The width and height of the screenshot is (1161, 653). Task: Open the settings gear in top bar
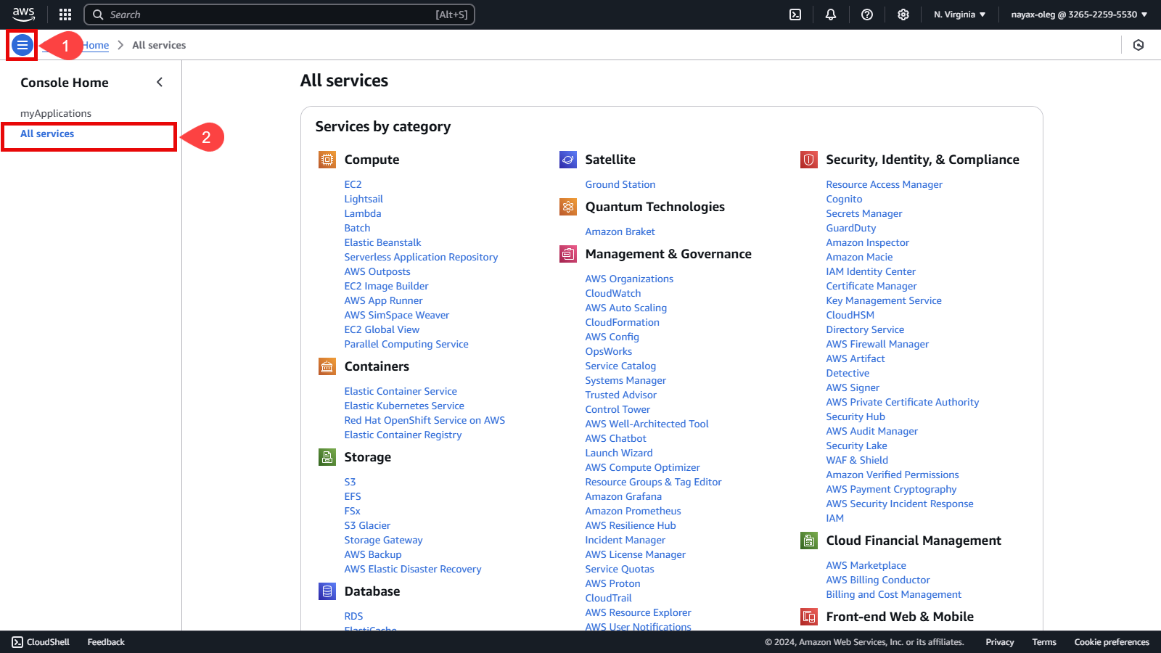coord(903,15)
